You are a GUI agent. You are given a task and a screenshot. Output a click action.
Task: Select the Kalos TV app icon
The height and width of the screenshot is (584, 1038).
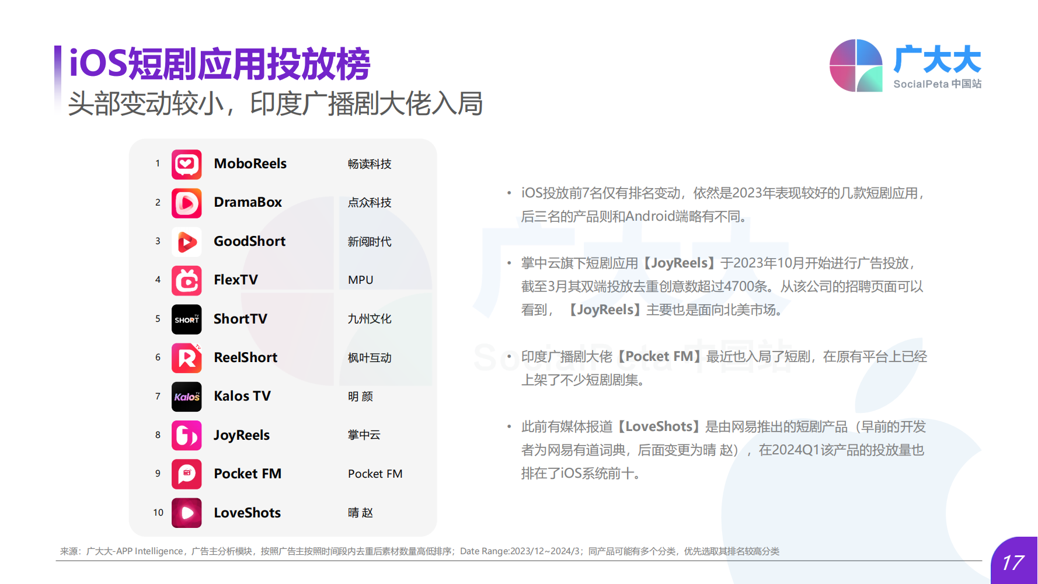click(x=186, y=397)
